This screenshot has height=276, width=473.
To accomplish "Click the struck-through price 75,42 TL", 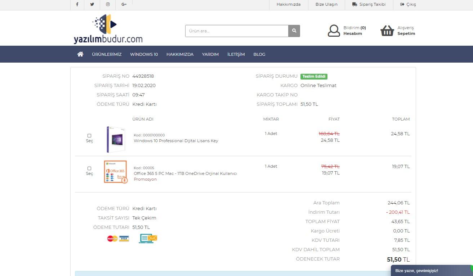I will [330, 166].
